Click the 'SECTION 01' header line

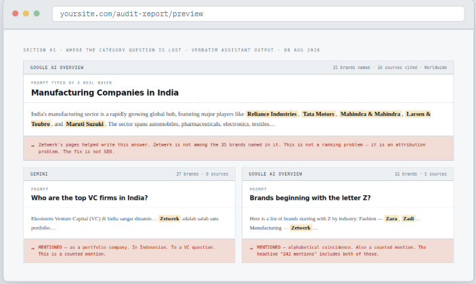171,50
